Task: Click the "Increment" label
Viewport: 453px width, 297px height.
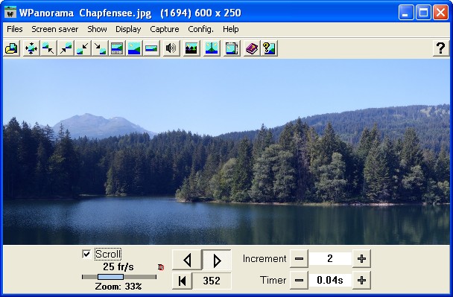Action: (264, 258)
